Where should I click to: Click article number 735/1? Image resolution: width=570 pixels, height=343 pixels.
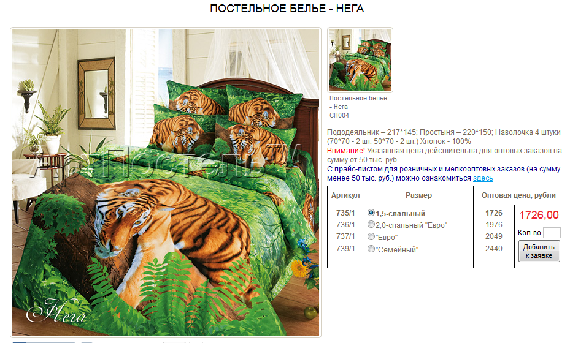[x=345, y=213]
